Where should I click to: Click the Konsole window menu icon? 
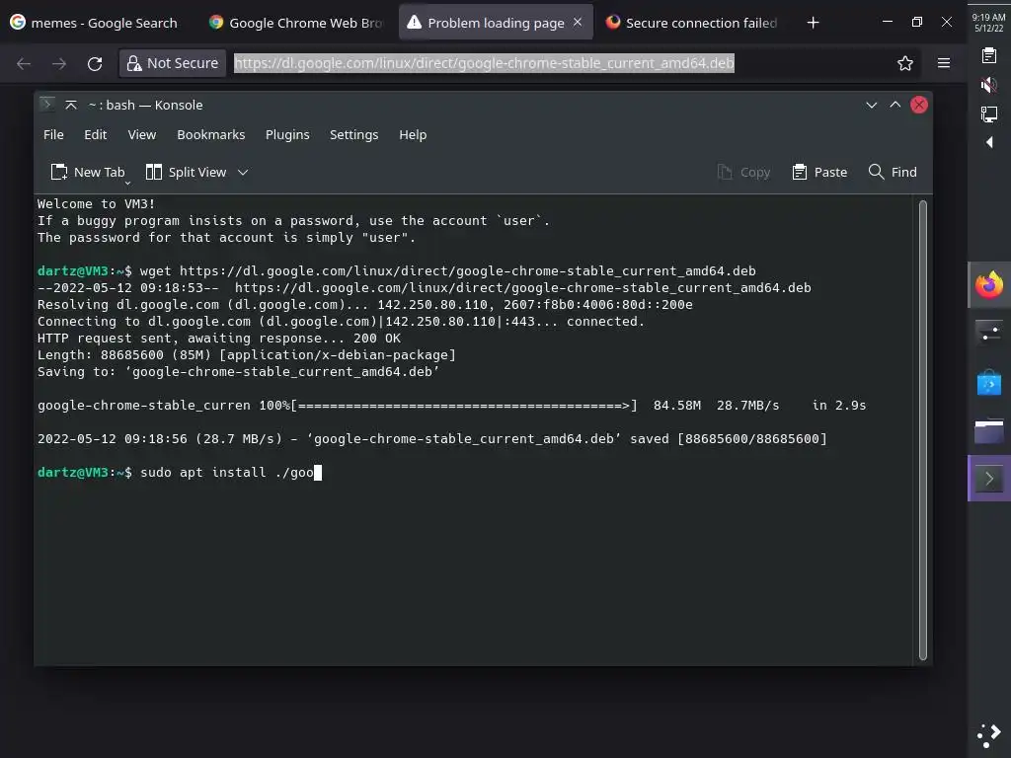point(46,105)
